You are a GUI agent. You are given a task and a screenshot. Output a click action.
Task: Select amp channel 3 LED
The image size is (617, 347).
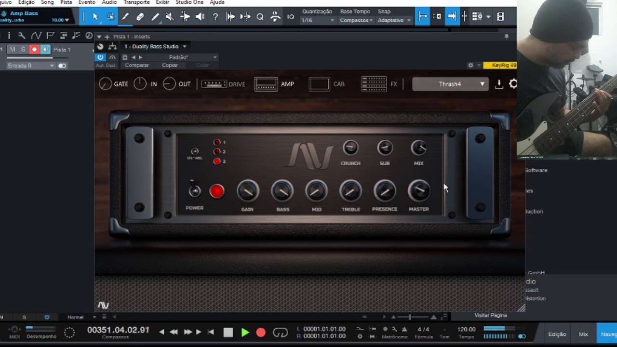pos(217,161)
